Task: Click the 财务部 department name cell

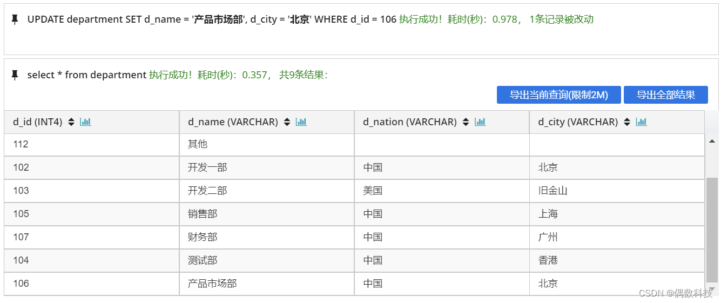Action: (267, 237)
